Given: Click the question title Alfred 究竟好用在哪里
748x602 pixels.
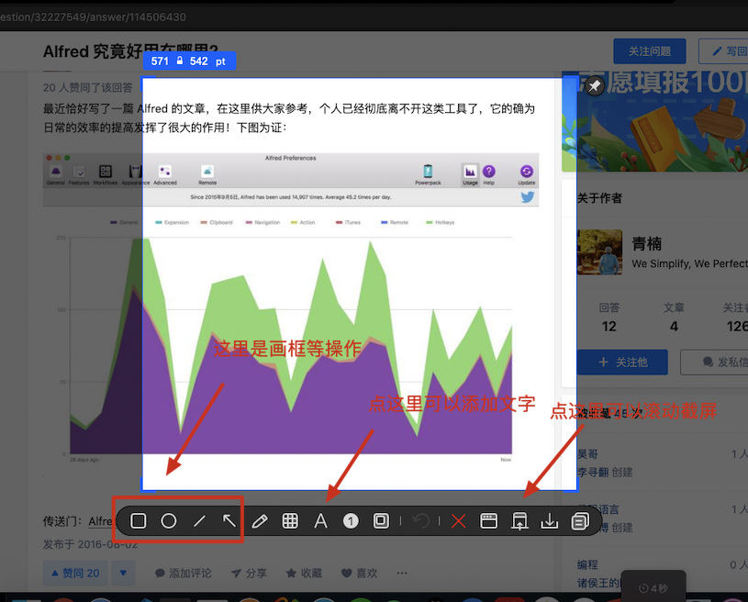Looking at the screenshot, I should pos(130,51).
